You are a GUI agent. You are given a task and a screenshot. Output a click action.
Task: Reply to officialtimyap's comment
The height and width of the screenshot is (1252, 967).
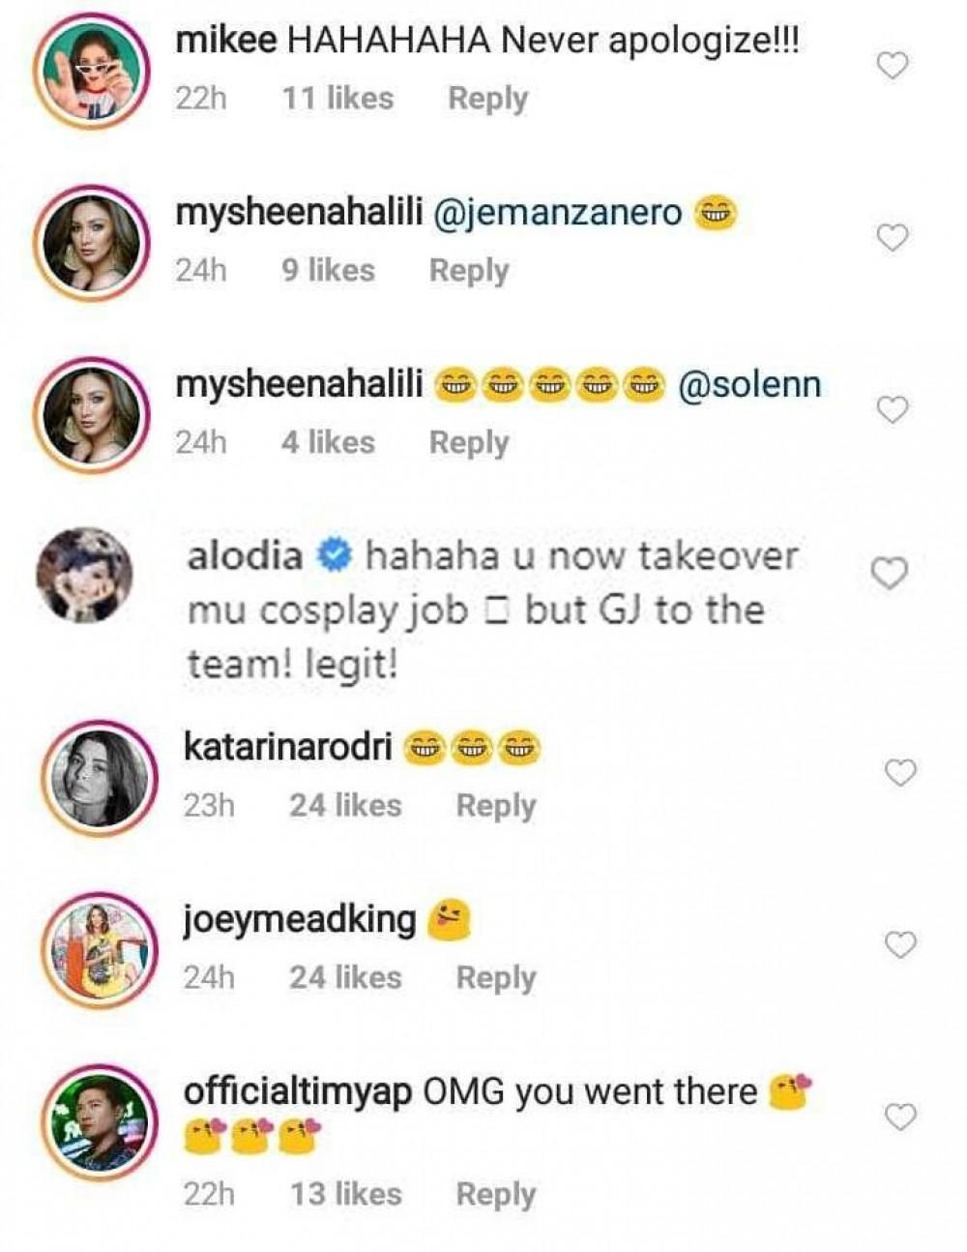pyautogui.click(x=495, y=1194)
